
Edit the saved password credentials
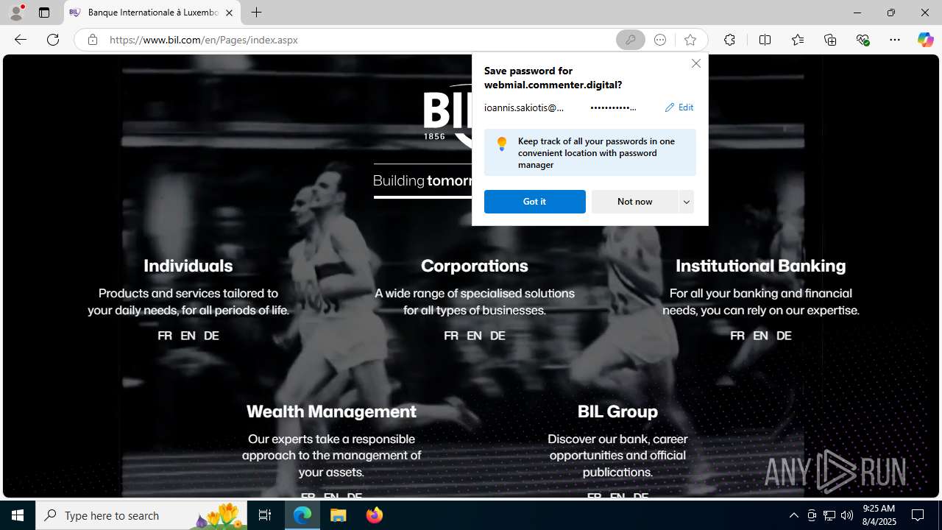(x=679, y=107)
